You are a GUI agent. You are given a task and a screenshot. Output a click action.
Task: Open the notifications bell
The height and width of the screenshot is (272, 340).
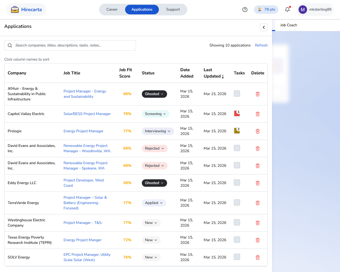[x=287, y=10]
